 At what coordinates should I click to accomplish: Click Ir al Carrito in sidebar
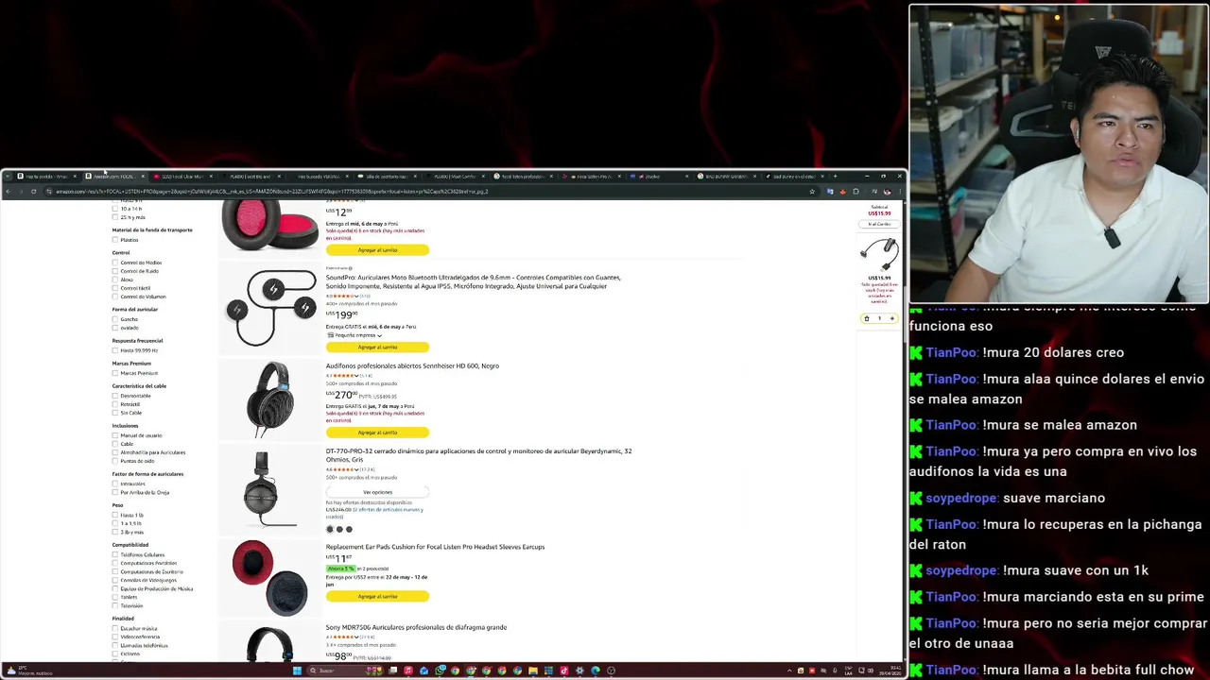[879, 224]
